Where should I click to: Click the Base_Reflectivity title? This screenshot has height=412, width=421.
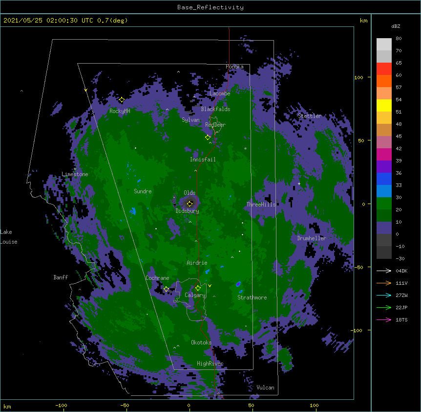[x=210, y=7]
